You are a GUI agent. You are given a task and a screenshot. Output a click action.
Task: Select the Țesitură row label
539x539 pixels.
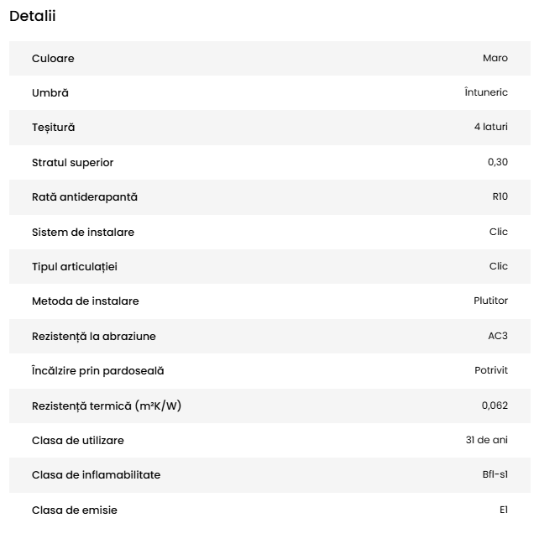pos(53,128)
